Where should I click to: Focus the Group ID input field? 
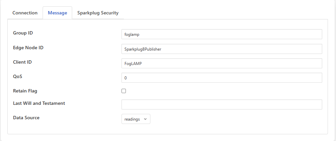222,34
